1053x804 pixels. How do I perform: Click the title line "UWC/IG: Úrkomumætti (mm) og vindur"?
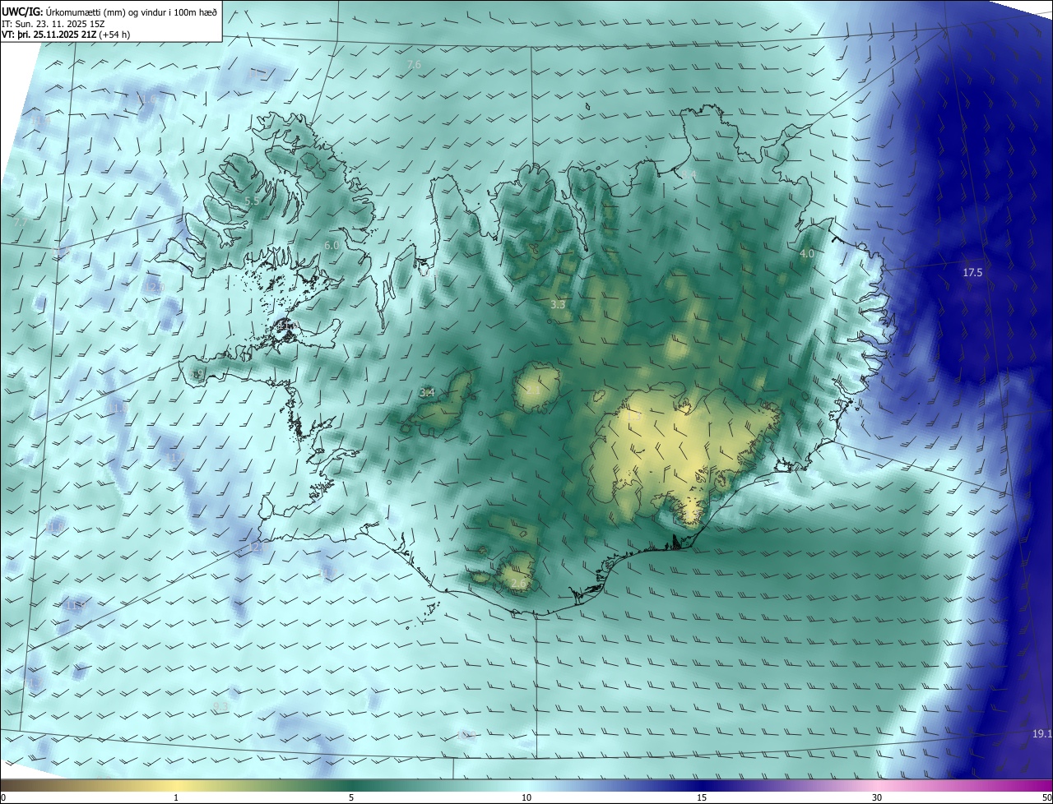[109, 12]
